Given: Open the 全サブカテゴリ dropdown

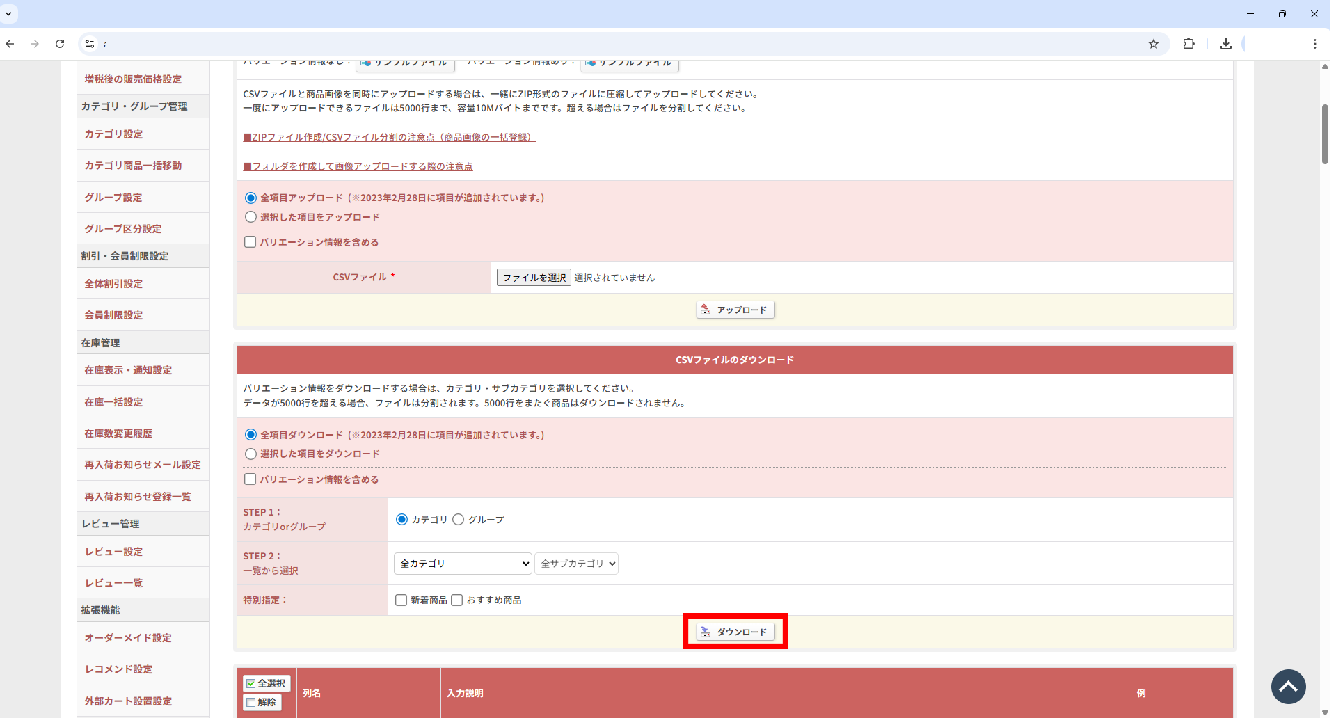Looking at the screenshot, I should pyautogui.click(x=576, y=564).
